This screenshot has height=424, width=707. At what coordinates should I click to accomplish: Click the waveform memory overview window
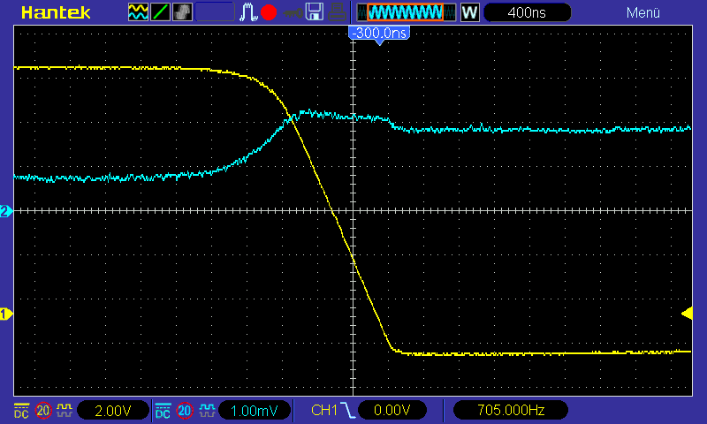tap(406, 12)
